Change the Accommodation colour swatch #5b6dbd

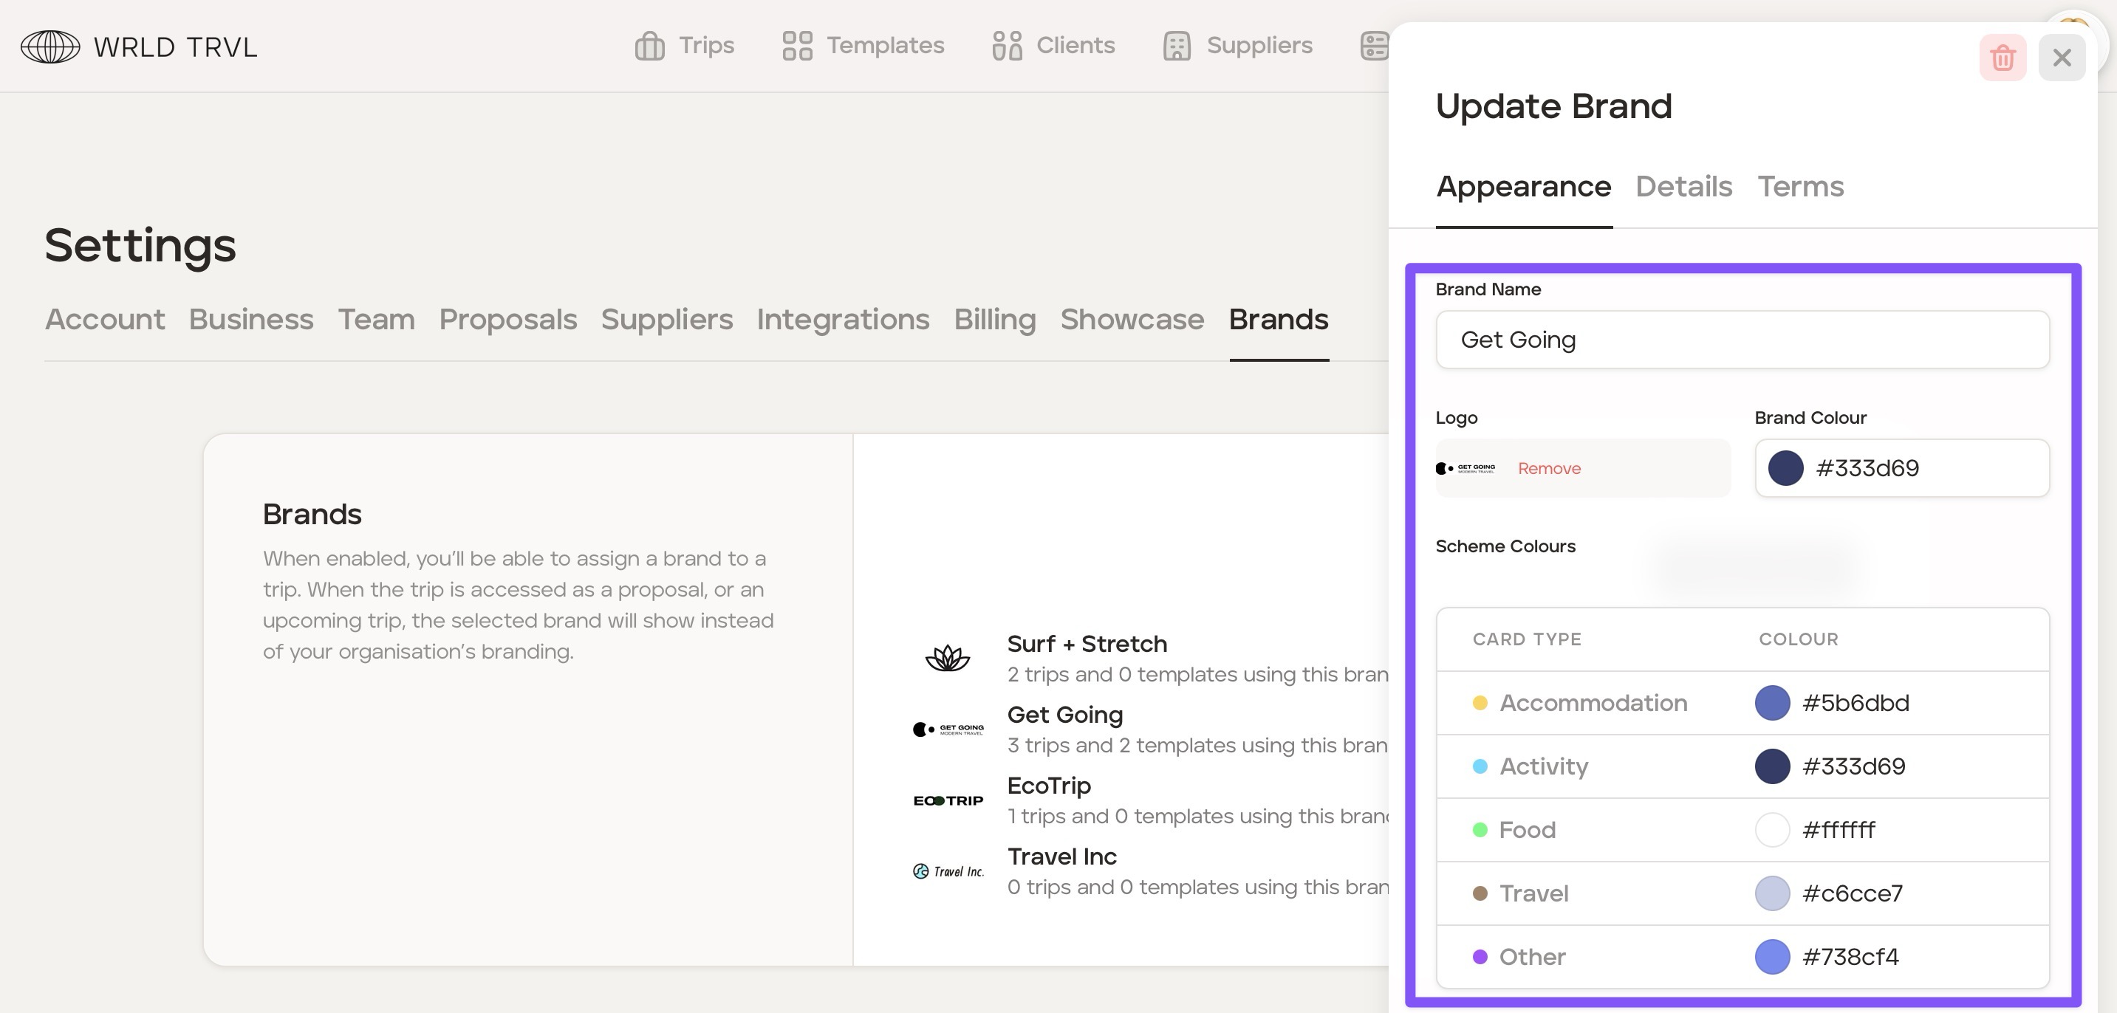point(1772,703)
